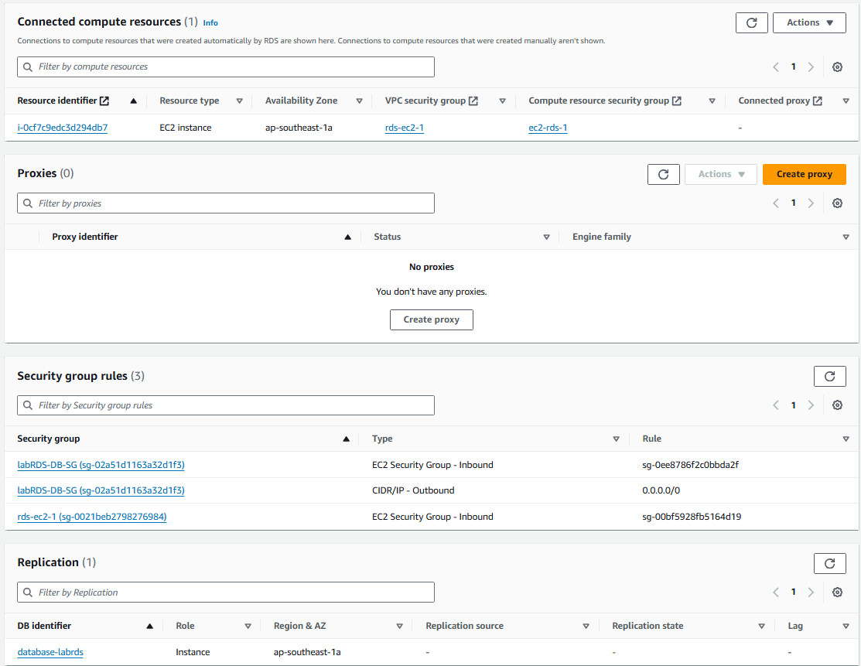This screenshot has height=666, width=861.
Task: Open the database-labrds DB identifier link
Action: coord(50,652)
